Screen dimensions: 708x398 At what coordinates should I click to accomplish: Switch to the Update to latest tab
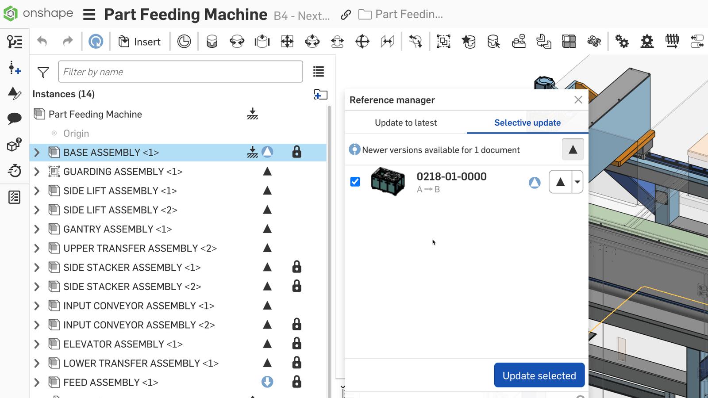coord(406,123)
